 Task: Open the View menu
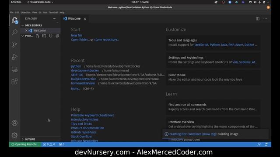click(x=35, y=13)
